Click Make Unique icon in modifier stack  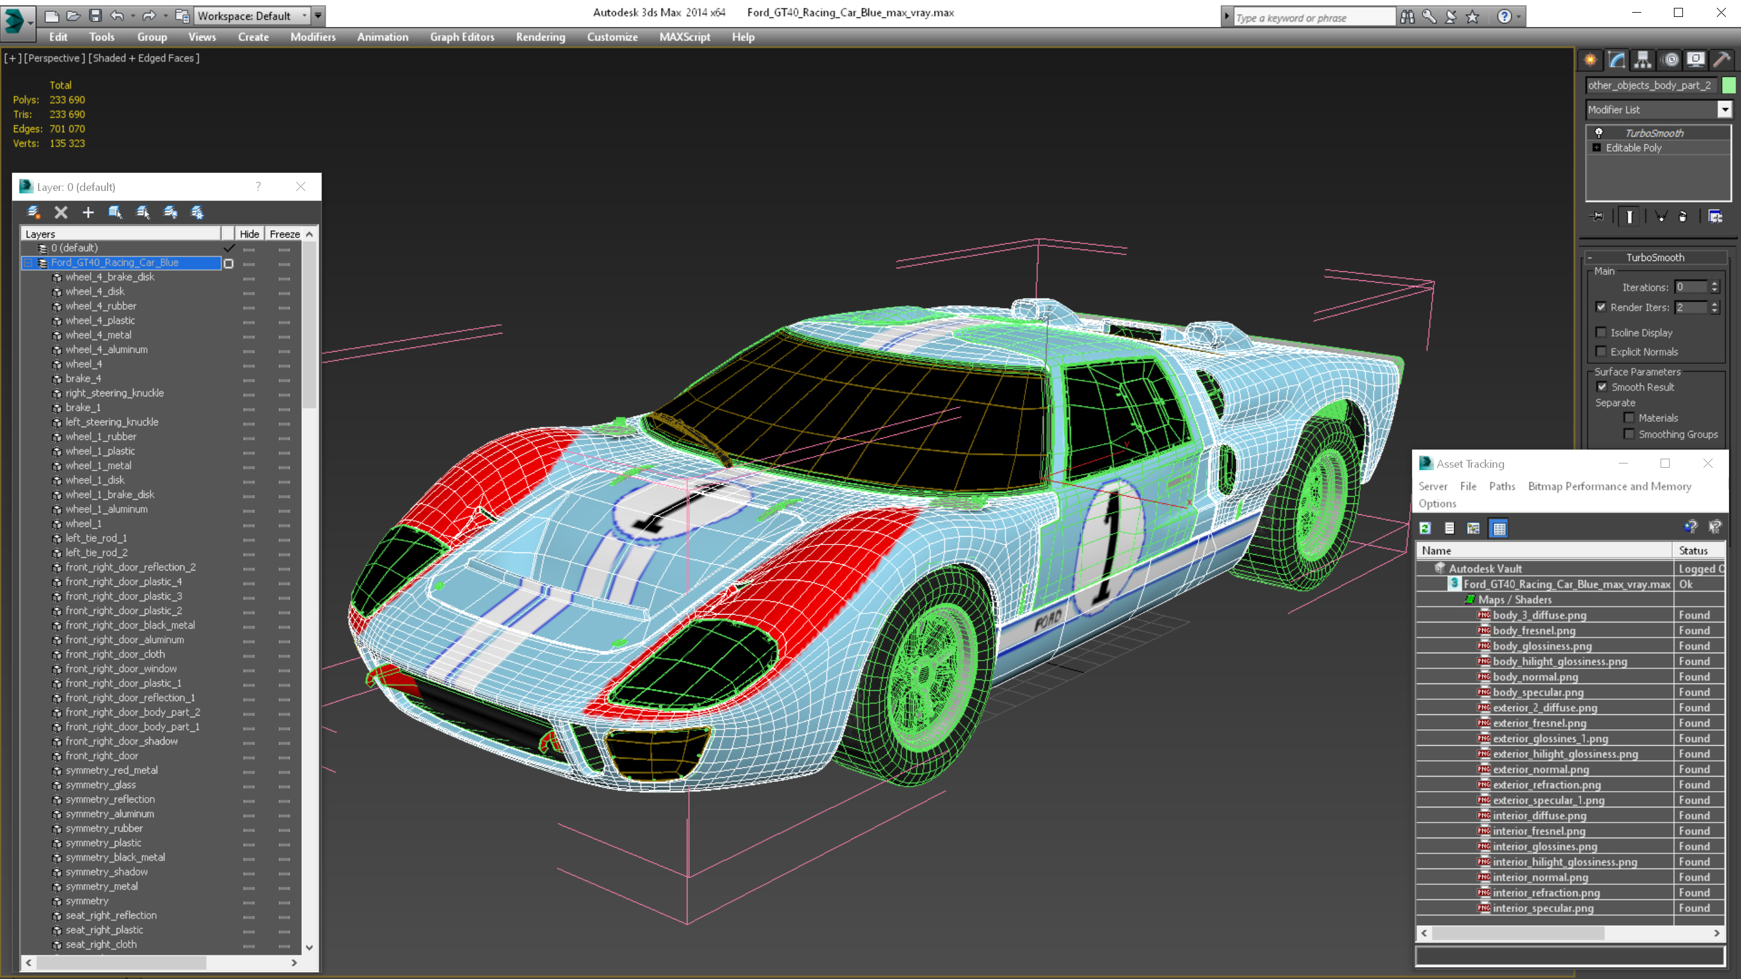point(1661,216)
